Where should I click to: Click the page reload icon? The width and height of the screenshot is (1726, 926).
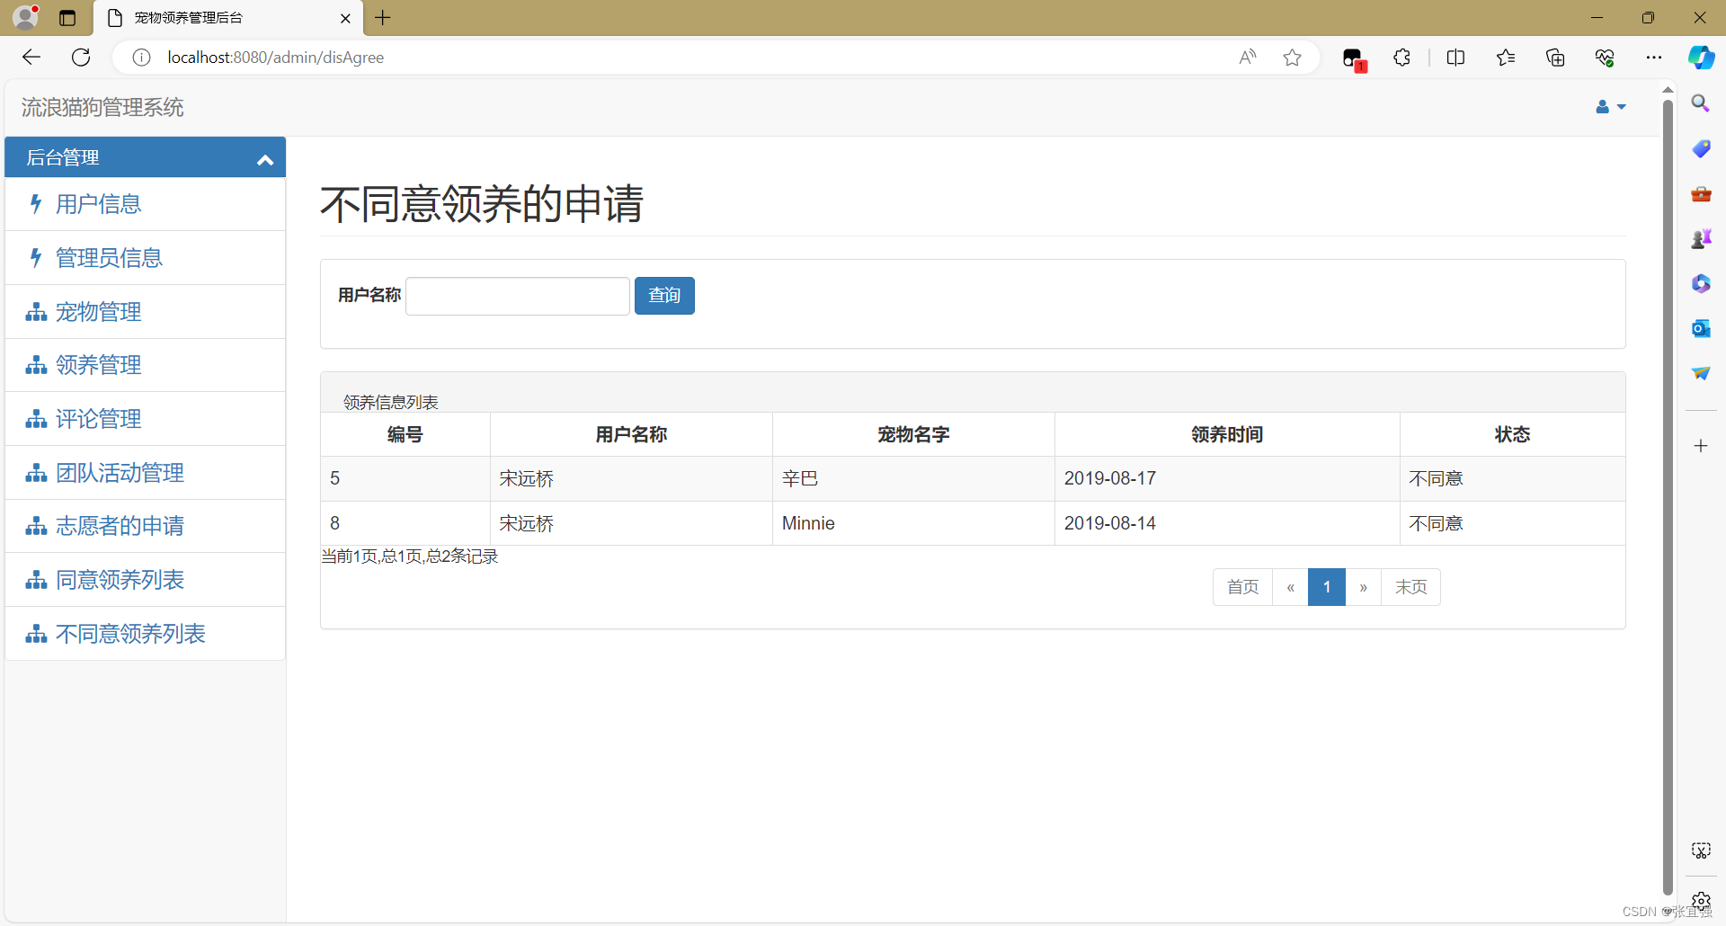click(x=81, y=57)
